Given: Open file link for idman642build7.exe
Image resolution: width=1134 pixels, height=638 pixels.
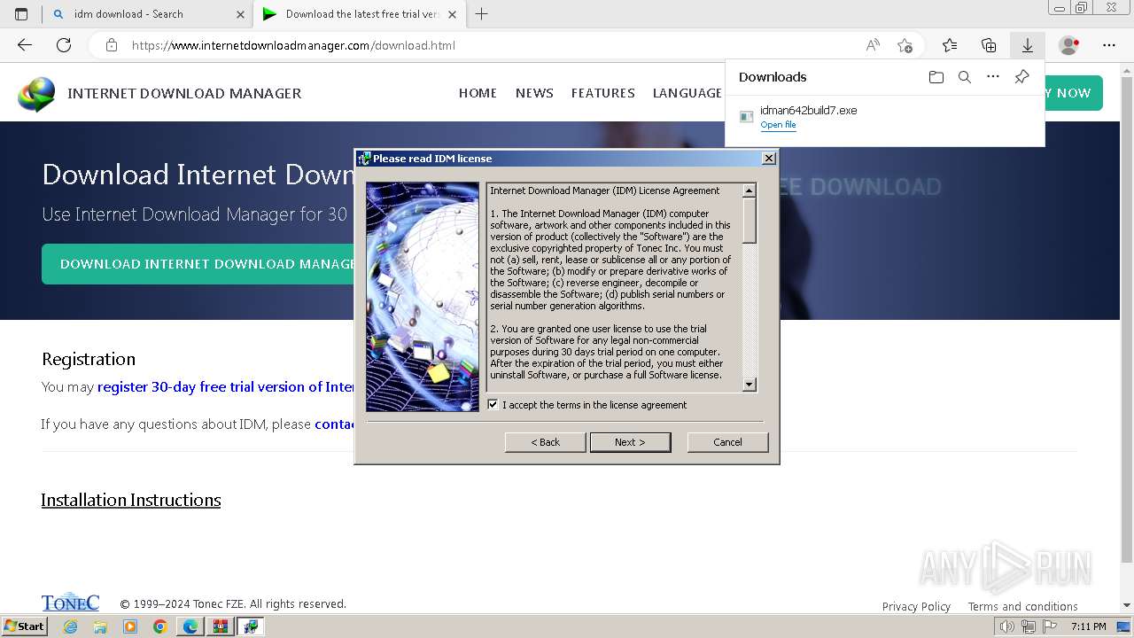Looking at the screenshot, I should click(x=778, y=125).
